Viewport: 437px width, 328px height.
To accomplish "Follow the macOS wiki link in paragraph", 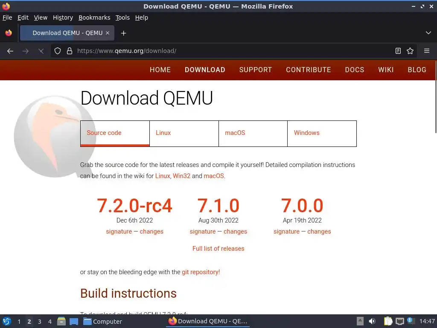I will (214, 176).
